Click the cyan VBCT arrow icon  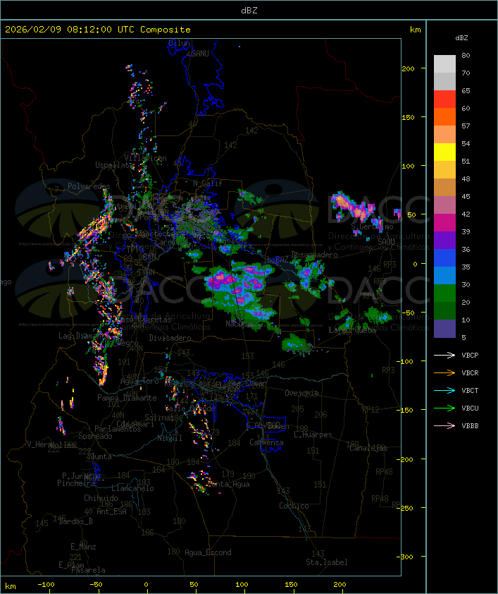click(x=444, y=391)
